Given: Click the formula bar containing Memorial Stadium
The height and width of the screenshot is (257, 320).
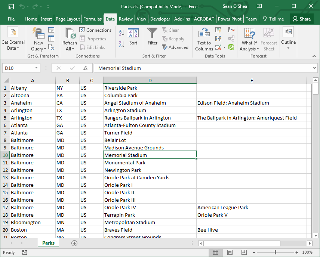Looking at the screenshot, I should pos(203,68).
